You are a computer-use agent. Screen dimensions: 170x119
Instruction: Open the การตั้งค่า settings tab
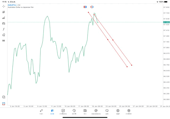coord(129,112)
